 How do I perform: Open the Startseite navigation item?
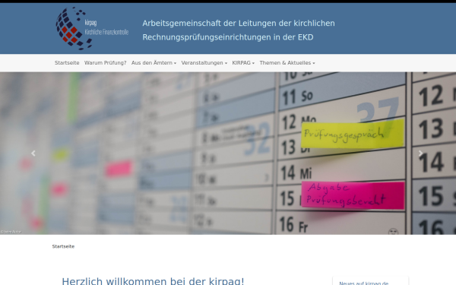67,63
